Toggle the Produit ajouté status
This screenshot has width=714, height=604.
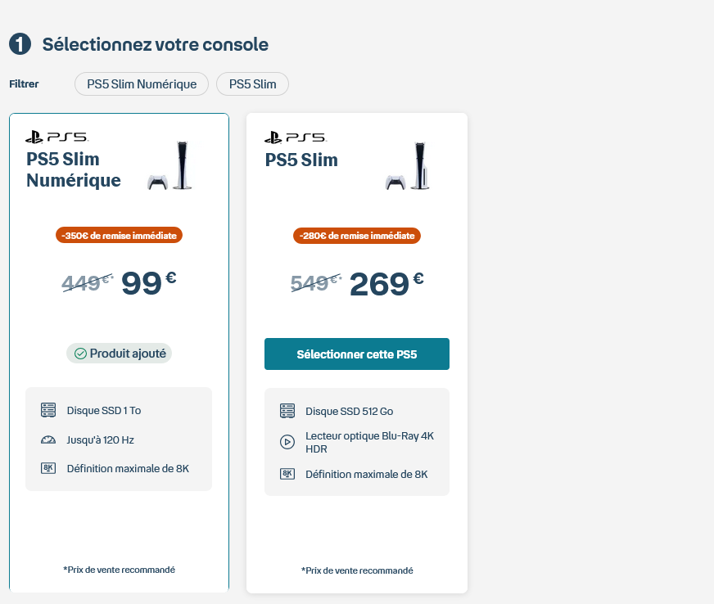[x=120, y=354]
